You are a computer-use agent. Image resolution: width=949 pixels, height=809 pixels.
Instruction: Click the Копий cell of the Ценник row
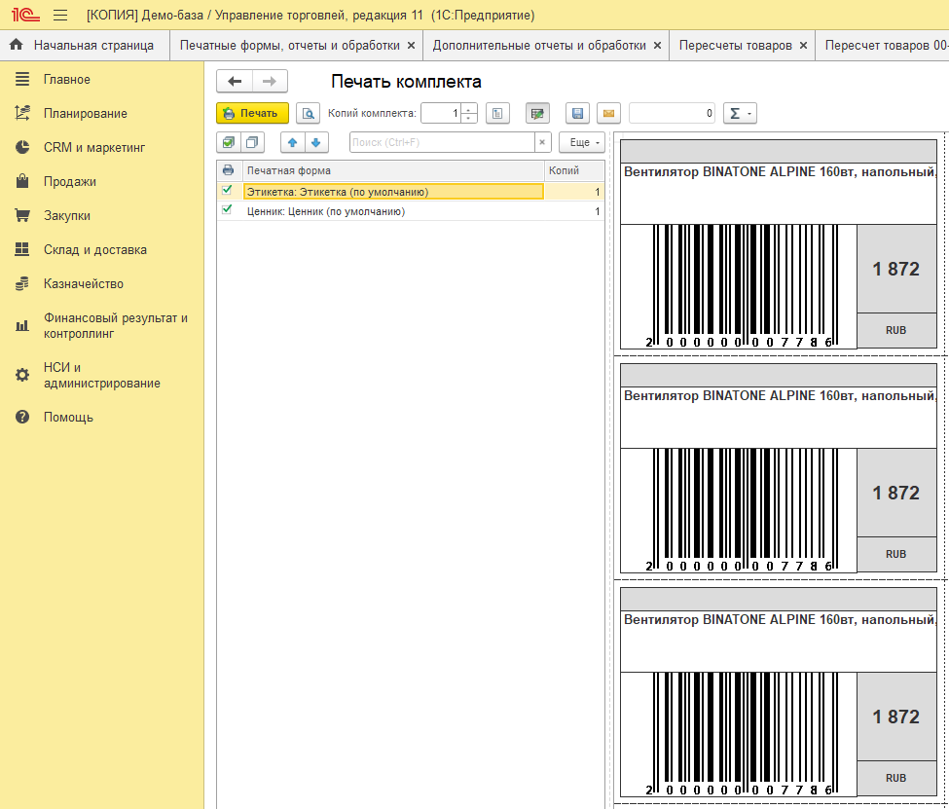pyautogui.click(x=574, y=211)
